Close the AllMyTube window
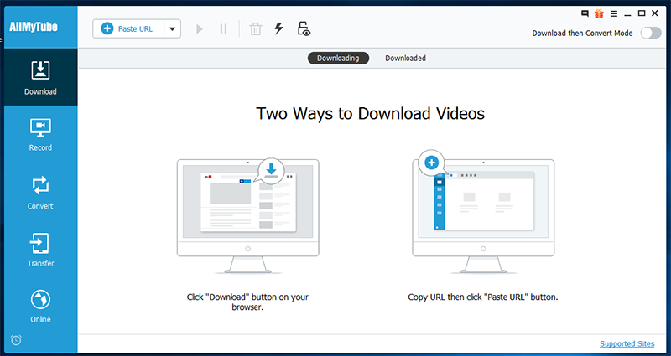The height and width of the screenshot is (356, 671). coord(655,13)
